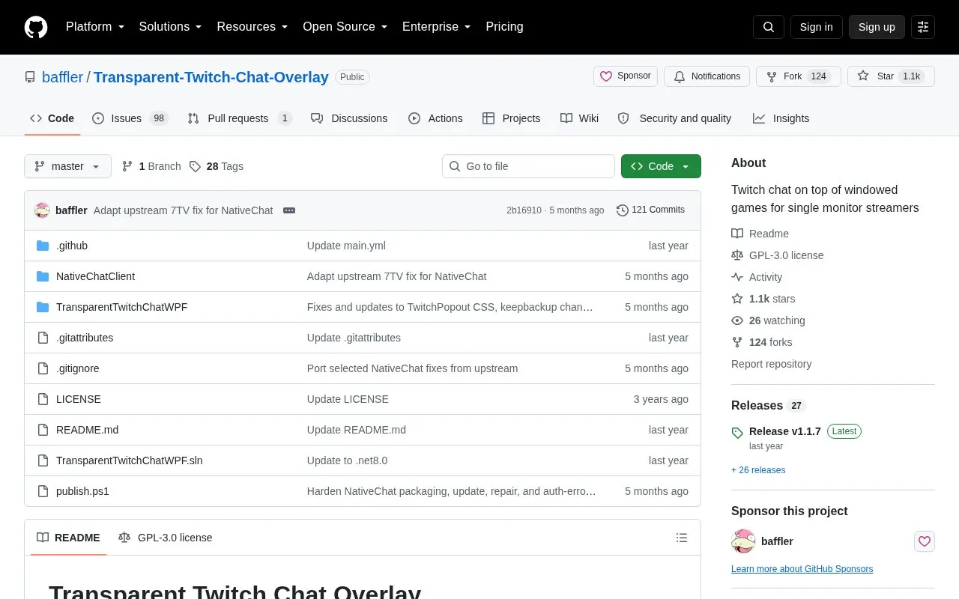Expand the master branch dropdown
Viewport: 959px width, 599px height.
pos(67,166)
